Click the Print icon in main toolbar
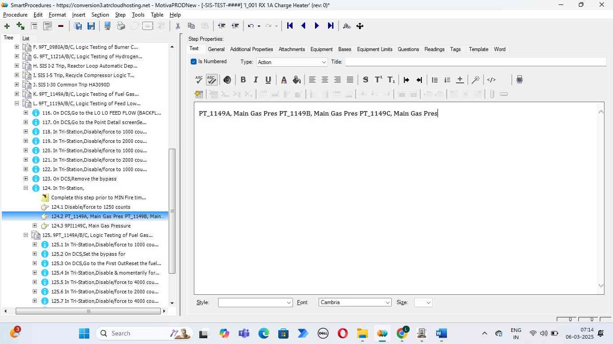This screenshot has height=344, width=613. point(121,26)
